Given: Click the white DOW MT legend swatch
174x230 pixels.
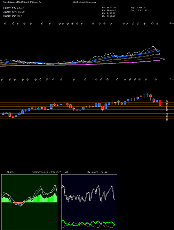Looking at the screenshot, I should click(4, 12).
